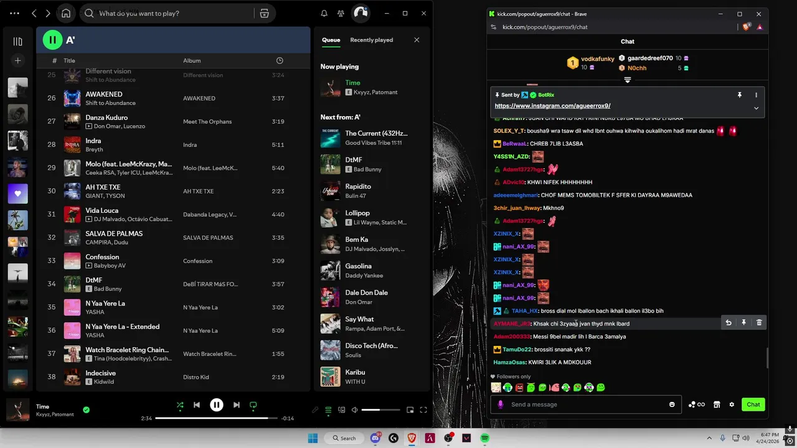Screen dimensions: 797x448
Task: Reply to AYMANE_JR3 message
Action: pos(729,323)
